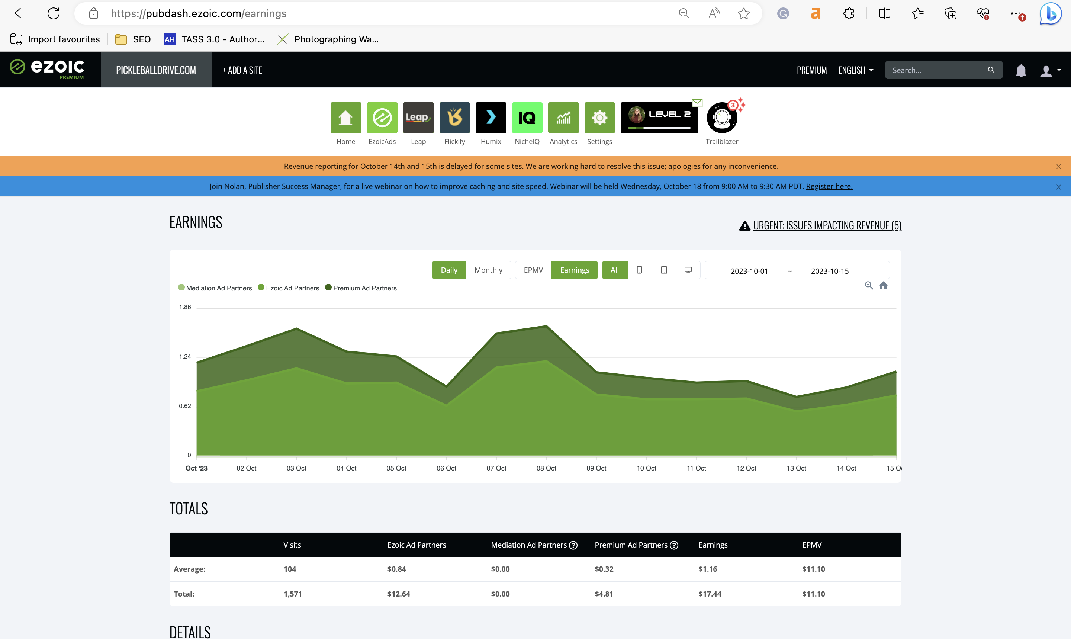This screenshot has width=1071, height=639.
Task: Open the PREMIUM menu item
Action: [811, 70]
